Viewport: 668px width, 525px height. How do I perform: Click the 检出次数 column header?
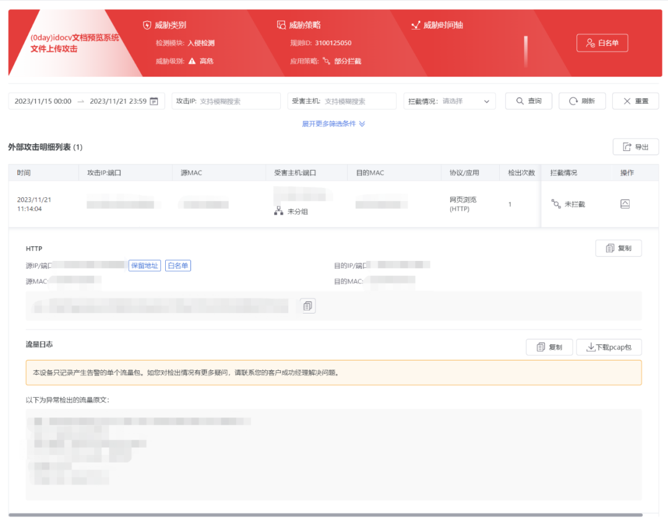pos(521,173)
